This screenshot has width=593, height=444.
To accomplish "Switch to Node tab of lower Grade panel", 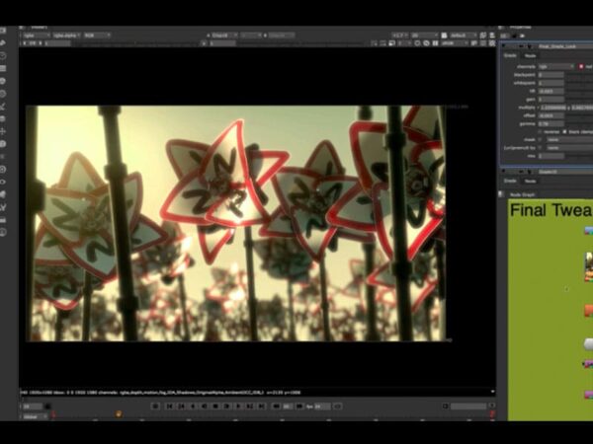I will point(530,181).
